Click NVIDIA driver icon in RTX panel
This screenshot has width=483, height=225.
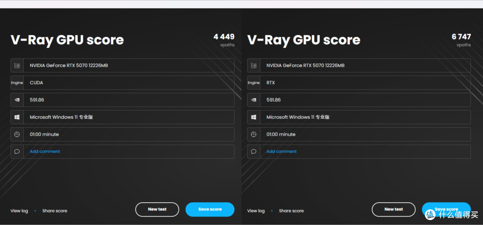pos(254,100)
